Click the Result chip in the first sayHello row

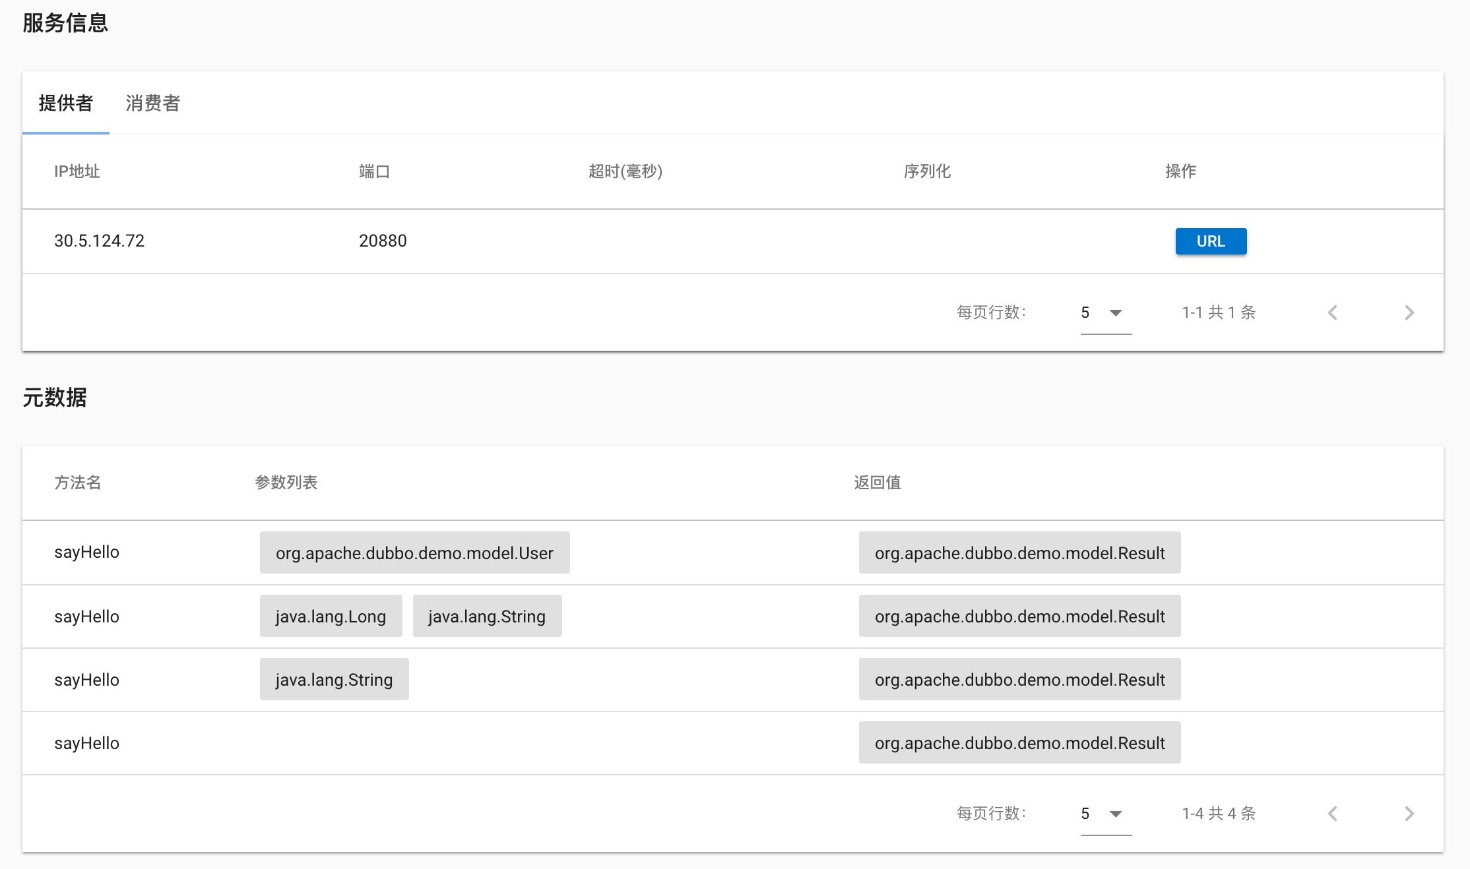tap(1019, 553)
